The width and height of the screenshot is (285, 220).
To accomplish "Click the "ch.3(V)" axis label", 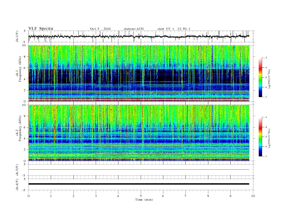I will point(17,170).
